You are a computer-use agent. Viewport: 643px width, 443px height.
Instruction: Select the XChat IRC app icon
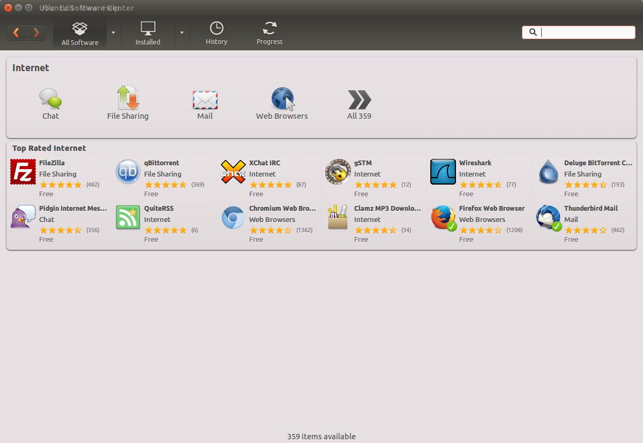coord(233,172)
